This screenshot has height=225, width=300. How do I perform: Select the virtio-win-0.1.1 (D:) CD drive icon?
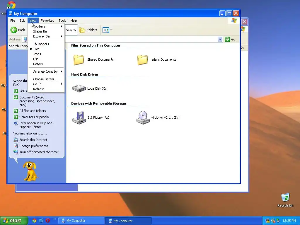(143, 118)
